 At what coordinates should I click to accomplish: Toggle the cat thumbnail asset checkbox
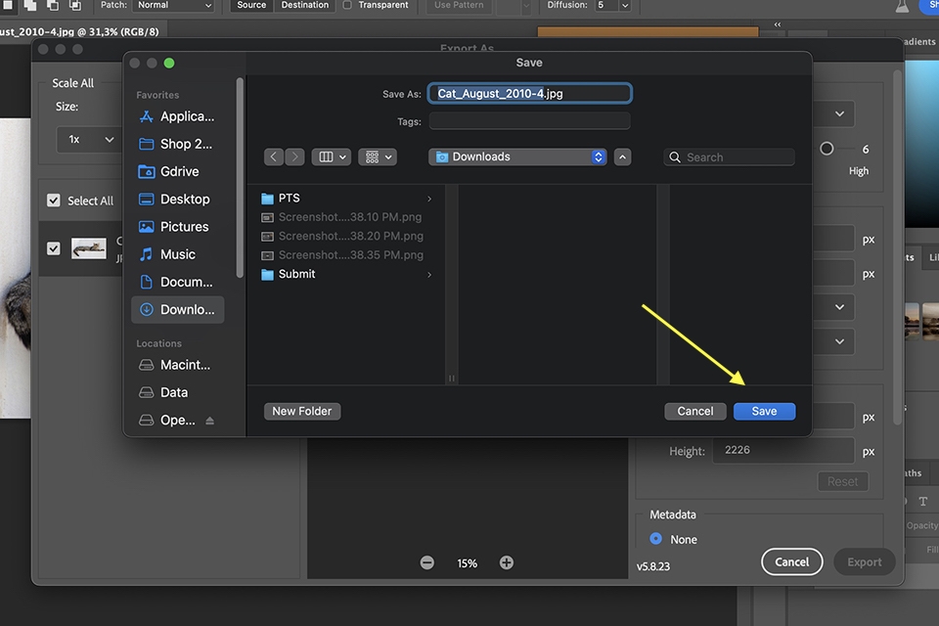coord(53,248)
